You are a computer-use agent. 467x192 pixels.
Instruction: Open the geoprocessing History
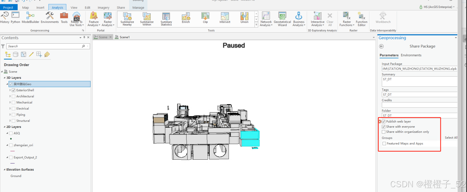pyautogui.click(x=5, y=18)
